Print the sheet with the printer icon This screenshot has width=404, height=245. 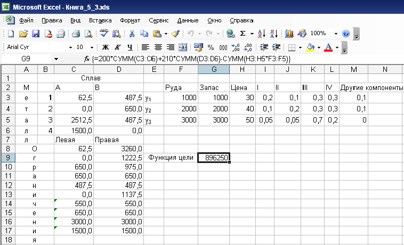pos(76,34)
